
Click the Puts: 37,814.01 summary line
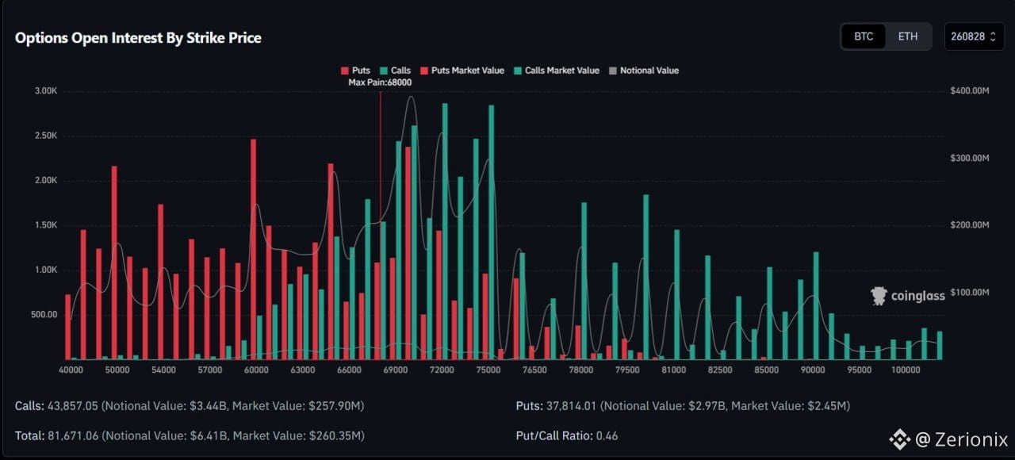pos(683,406)
